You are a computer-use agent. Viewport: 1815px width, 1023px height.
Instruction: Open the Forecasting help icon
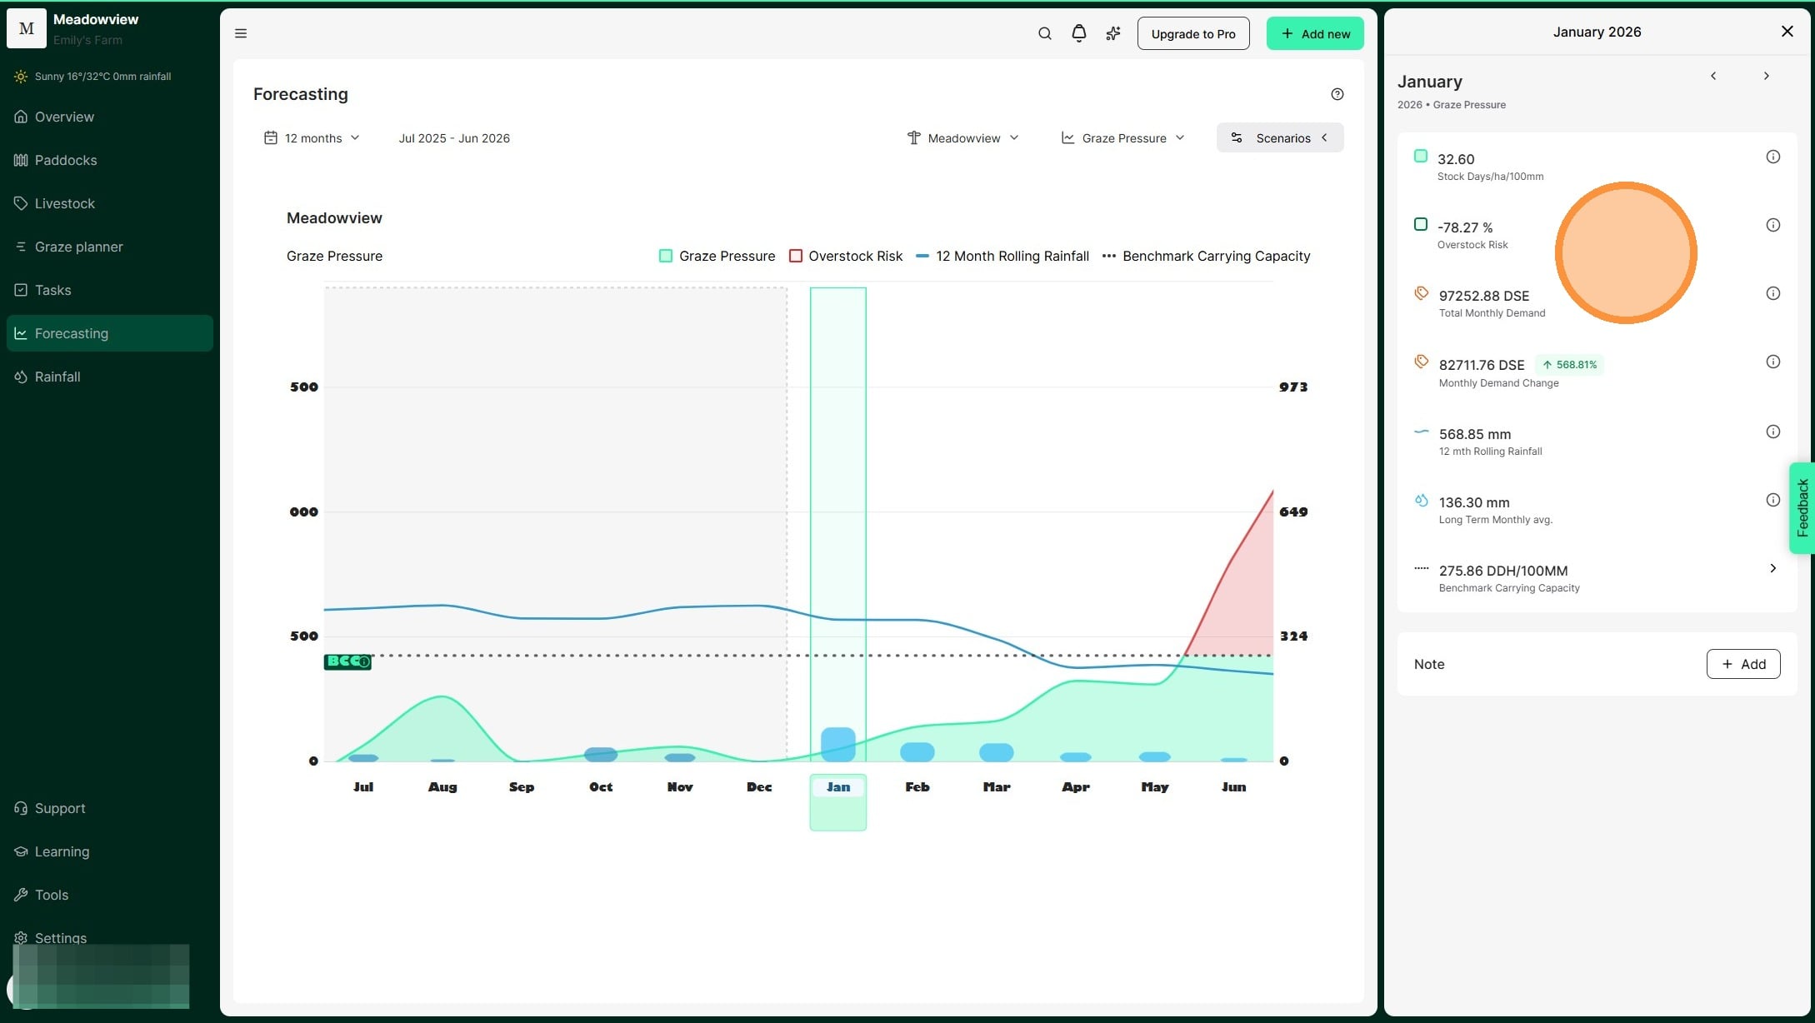[x=1337, y=94]
